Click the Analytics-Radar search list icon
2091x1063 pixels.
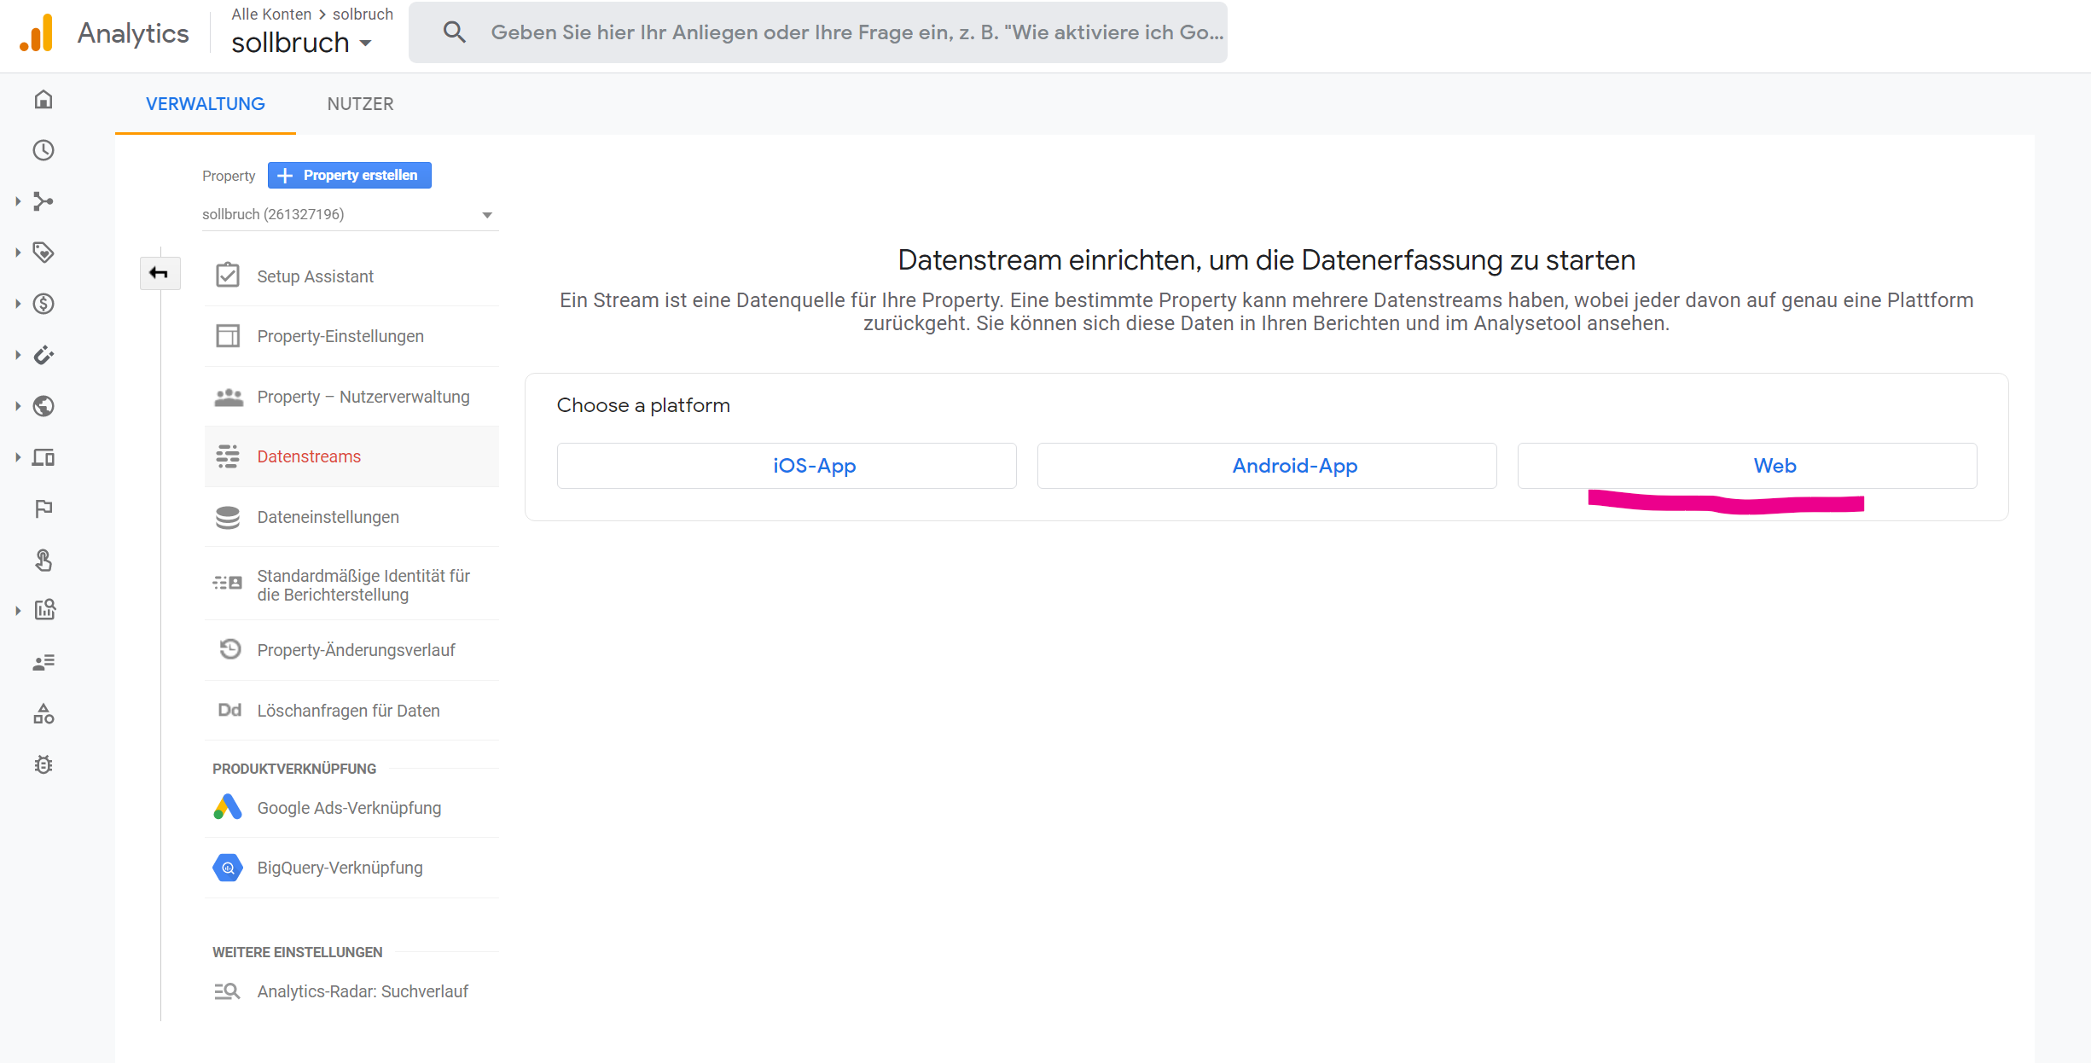(228, 991)
